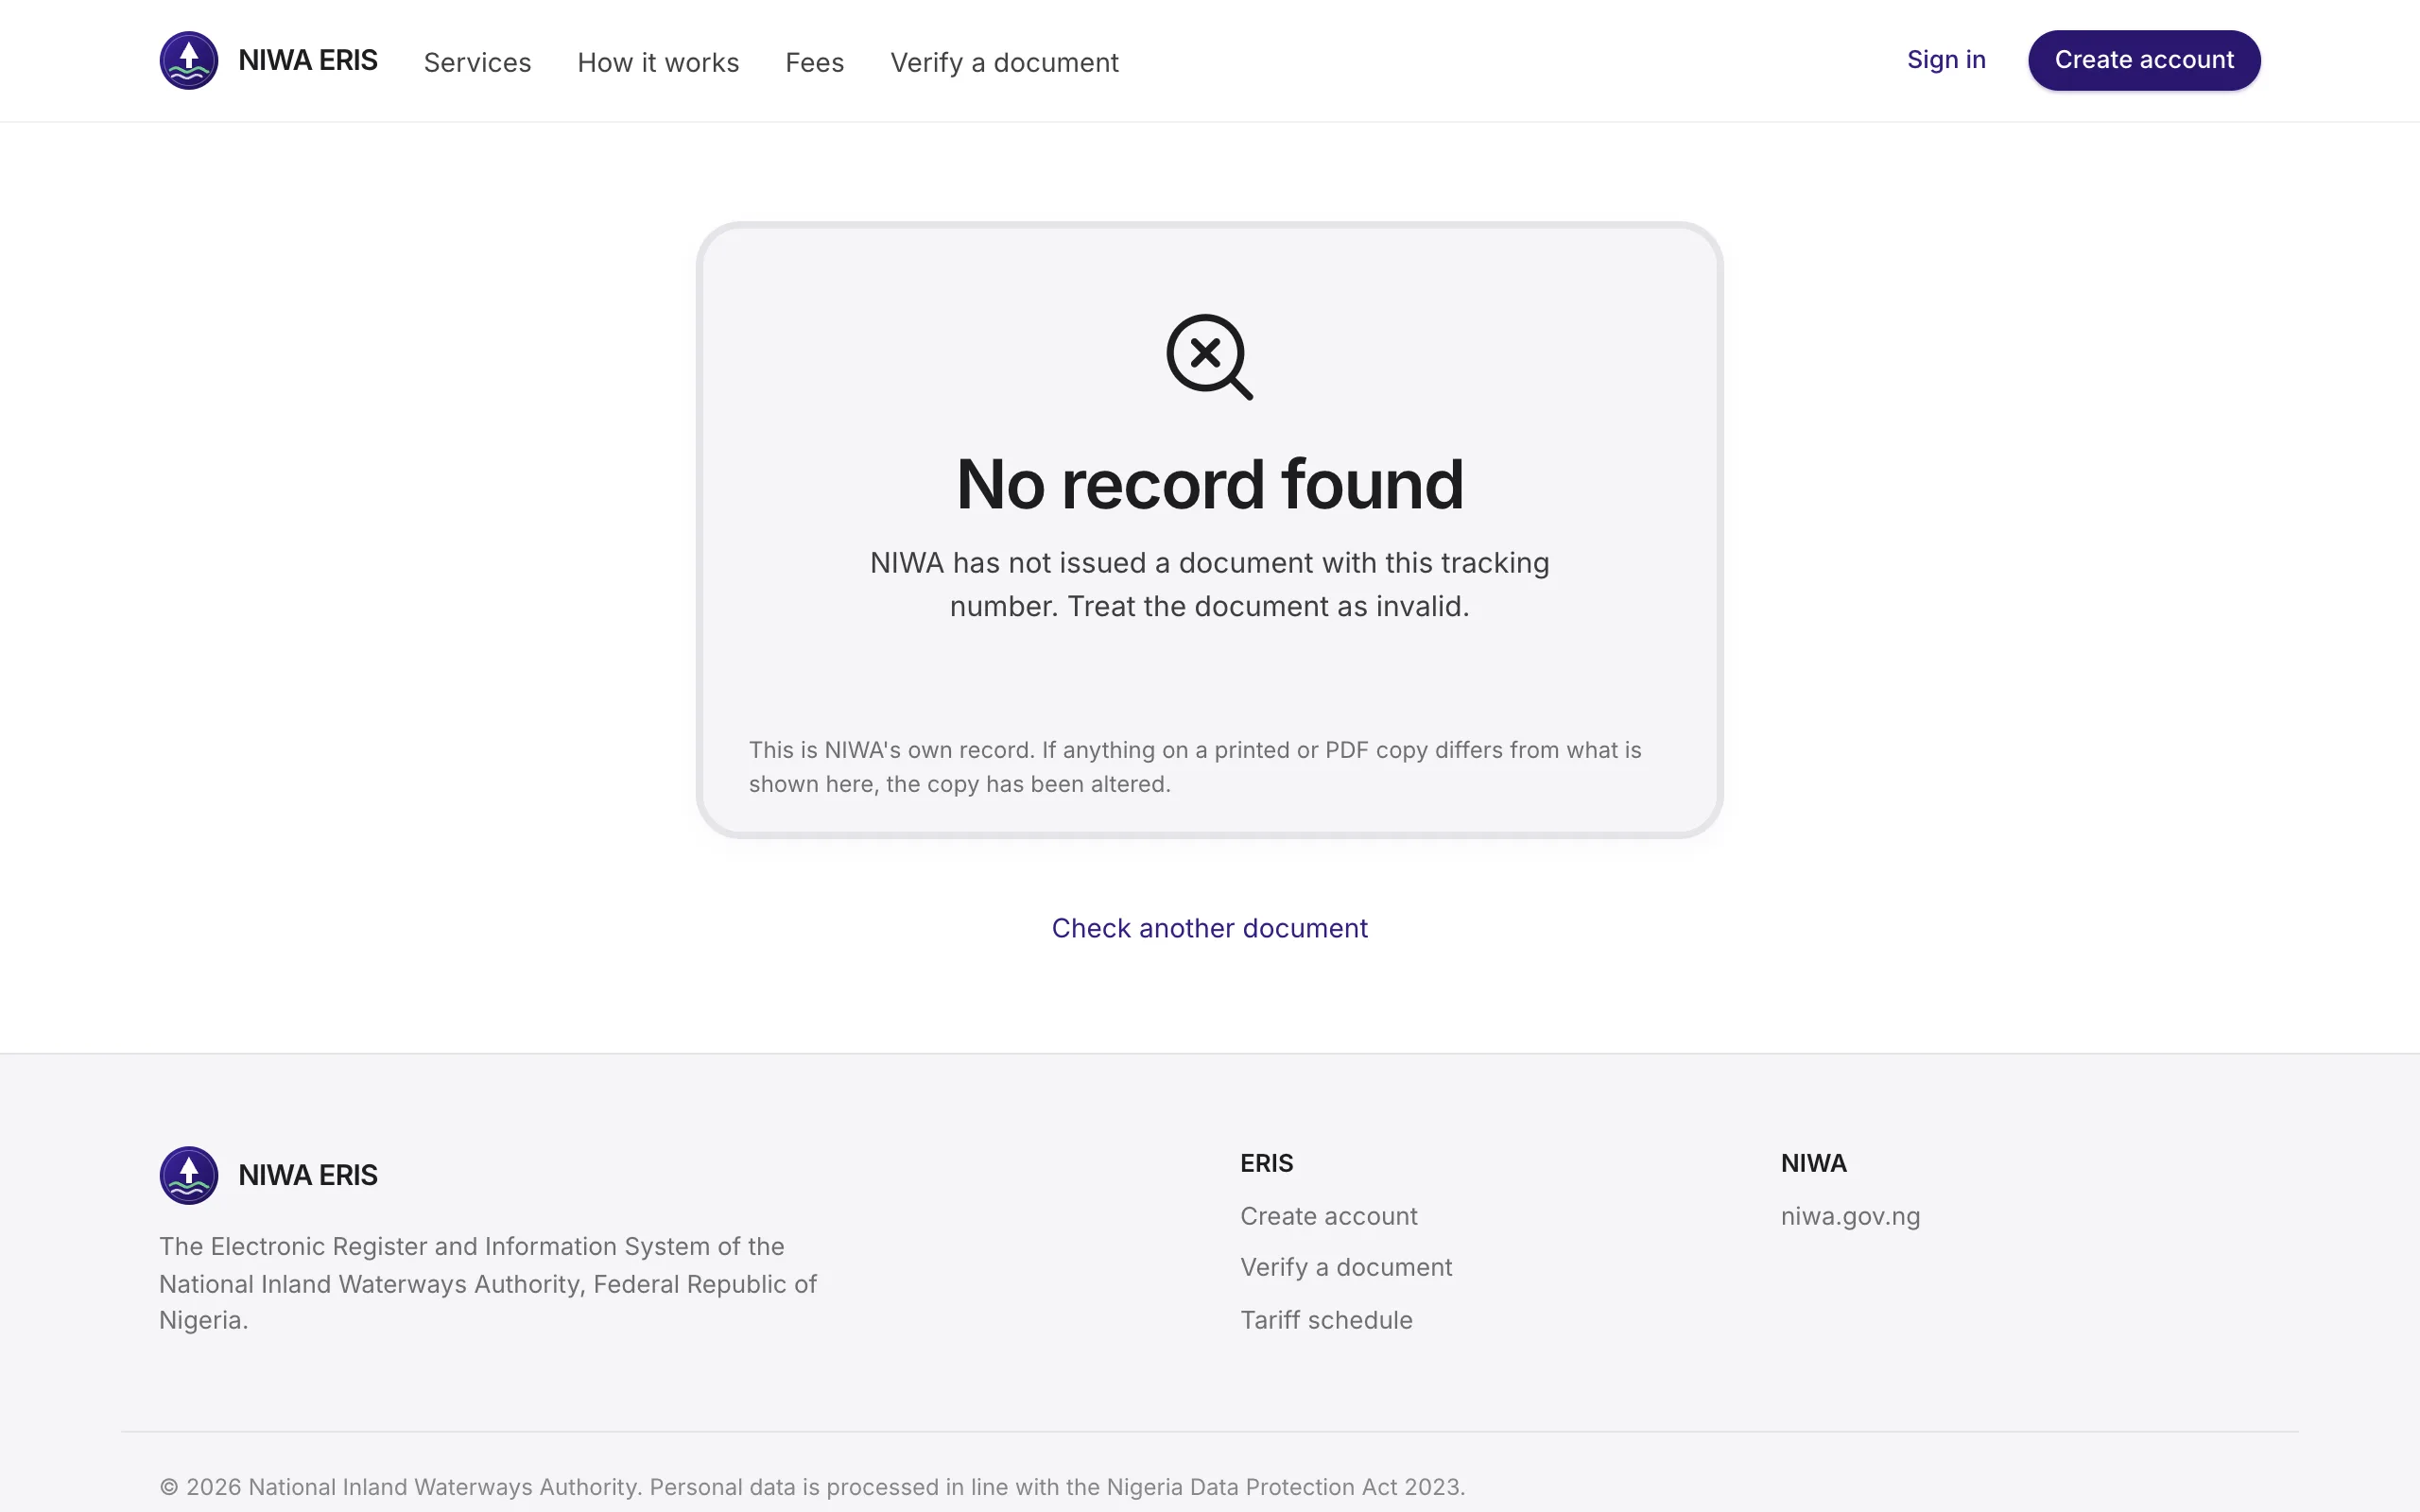Click the No record found heading
Image resolution: width=2420 pixels, height=1512 pixels.
1210,484
